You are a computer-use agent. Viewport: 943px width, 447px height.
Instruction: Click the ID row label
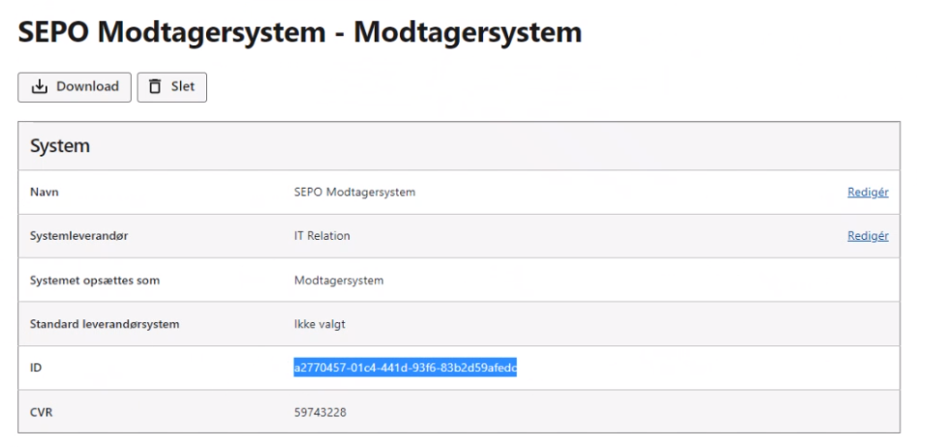tap(36, 368)
